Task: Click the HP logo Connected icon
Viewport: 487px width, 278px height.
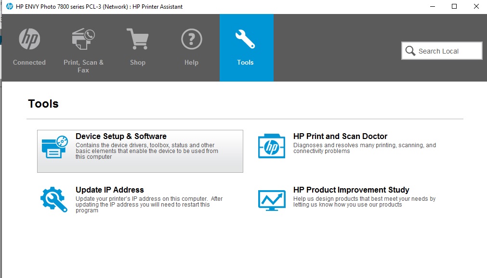Action: pos(29,39)
